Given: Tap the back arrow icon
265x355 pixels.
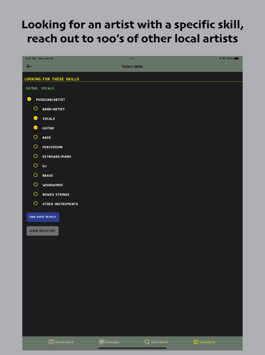Looking at the screenshot, I should click(x=29, y=66).
